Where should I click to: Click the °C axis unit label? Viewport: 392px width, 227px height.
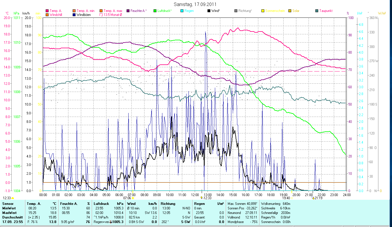click(x=7, y=13)
